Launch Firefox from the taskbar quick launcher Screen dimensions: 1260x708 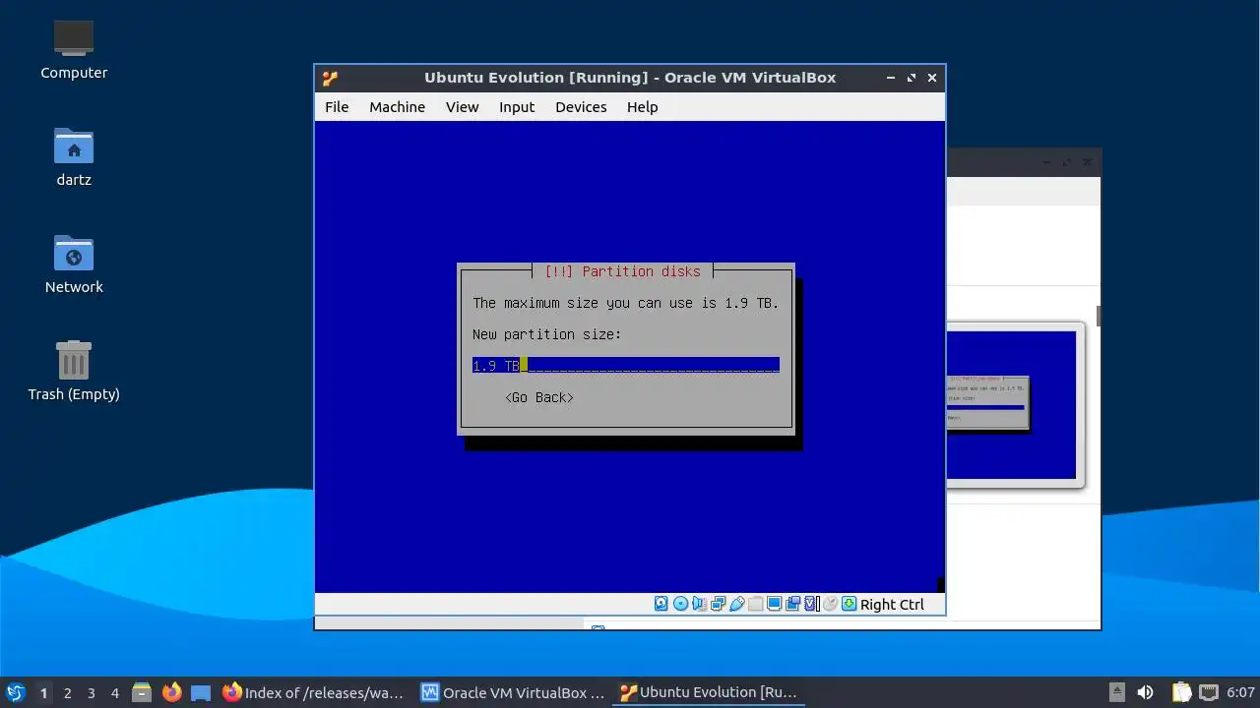pyautogui.click(x=171, y=692)
